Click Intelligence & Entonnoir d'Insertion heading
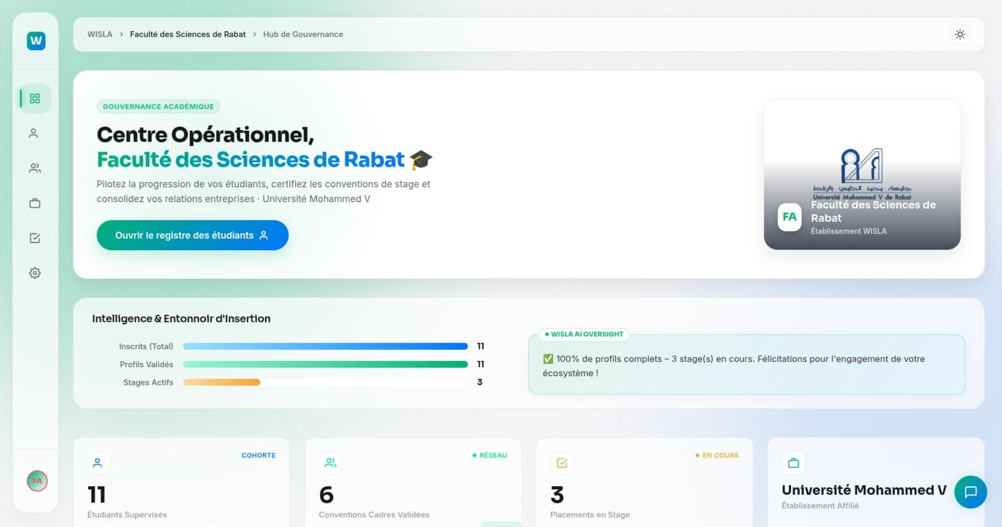1002x527 pixels. coord(182,318)
